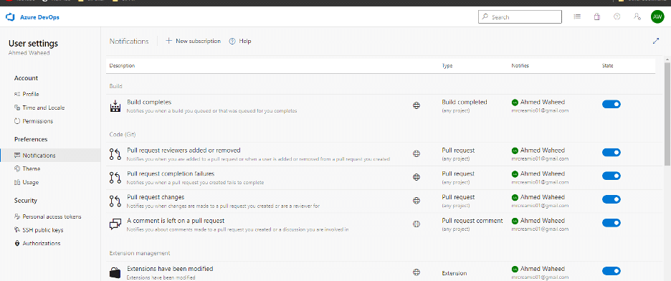This screenshot has height=281, width=671.
Task: Open the user settings person icon in header
Action: pos(637,16)
